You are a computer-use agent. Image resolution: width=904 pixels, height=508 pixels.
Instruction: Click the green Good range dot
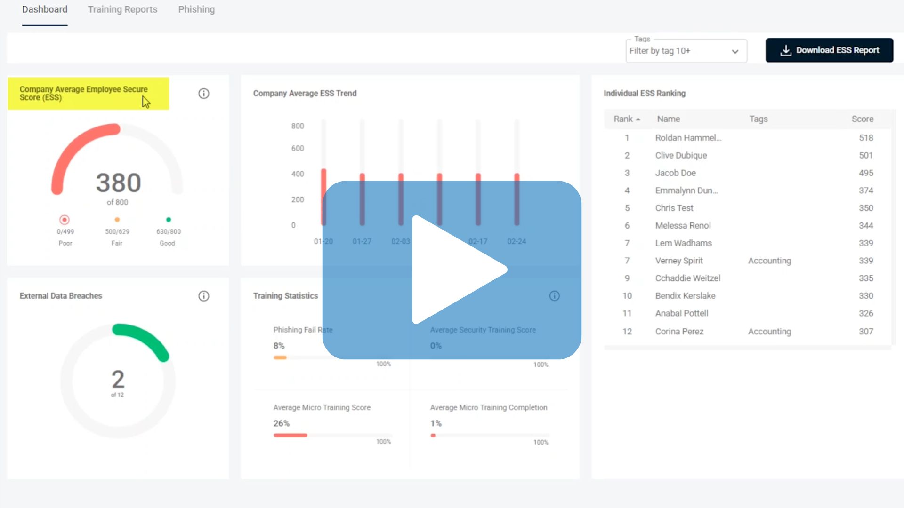pos(169,220)
